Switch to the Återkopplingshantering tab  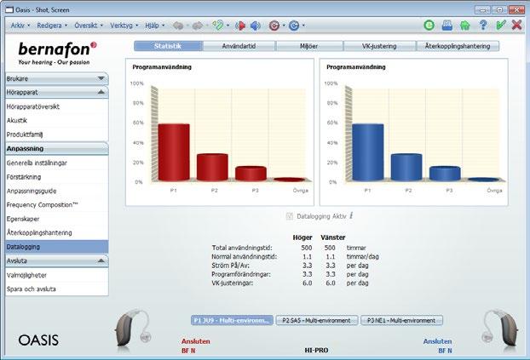point(458,46)
